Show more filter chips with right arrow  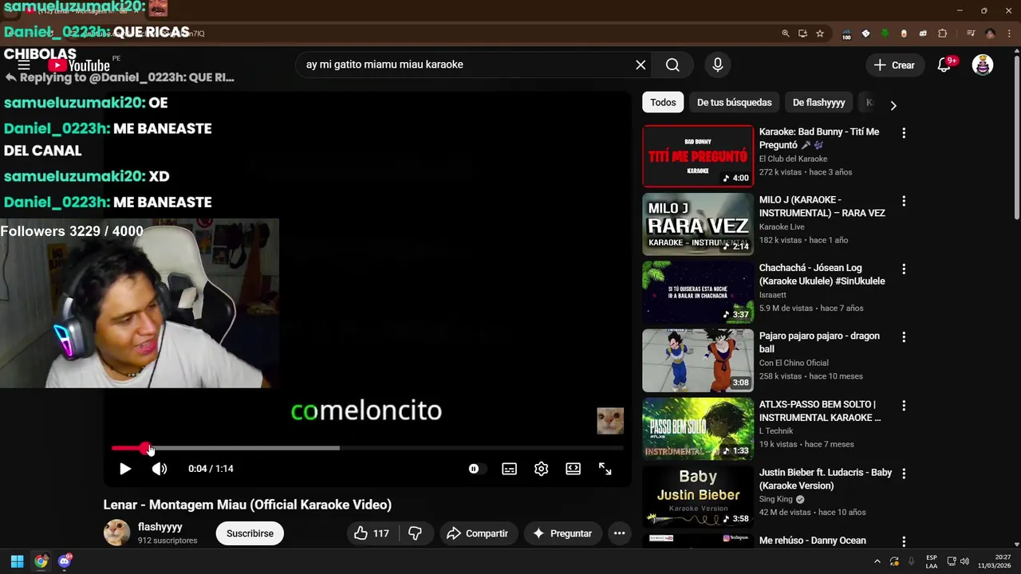pos(893,105)
